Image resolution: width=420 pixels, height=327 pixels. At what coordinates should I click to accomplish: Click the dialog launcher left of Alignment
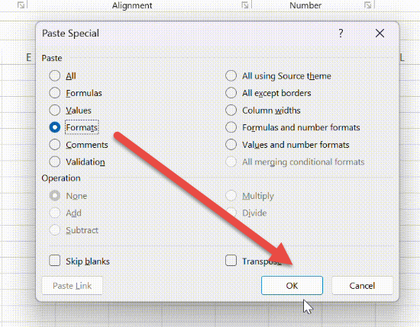[21, 5]
